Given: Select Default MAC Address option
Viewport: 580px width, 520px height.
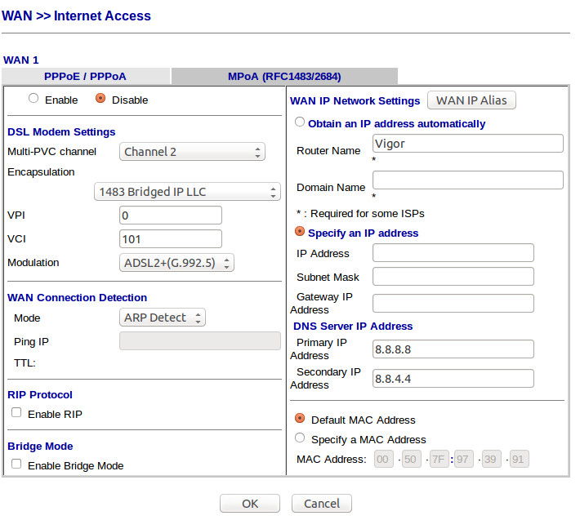Looking at the screenshot, I should click(300, 419).
